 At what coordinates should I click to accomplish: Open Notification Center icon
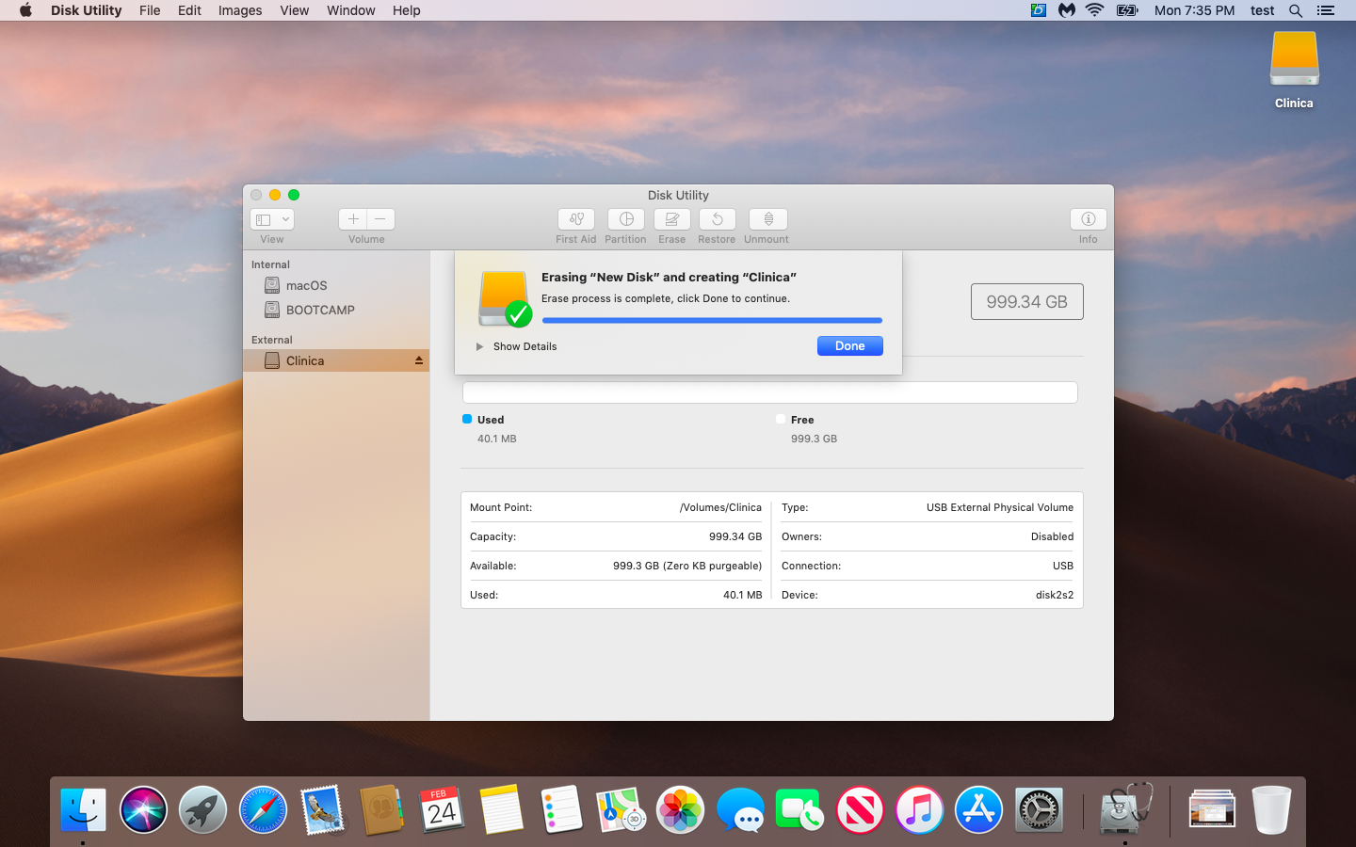[x=1326, y=10]
